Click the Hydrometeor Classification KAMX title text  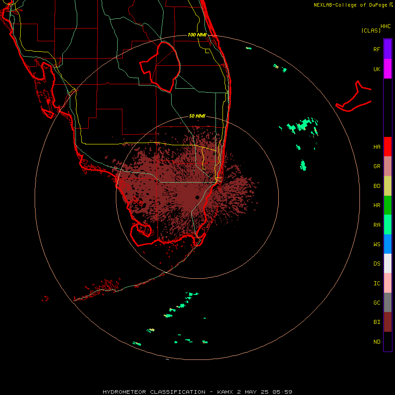(197, 392)
